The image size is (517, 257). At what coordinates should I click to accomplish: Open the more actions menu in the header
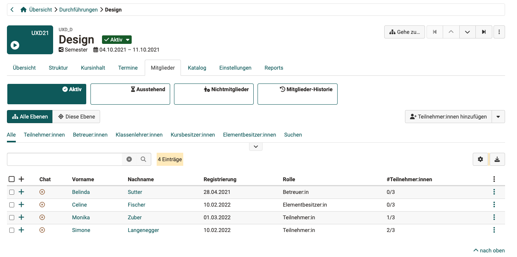(499, 32)
